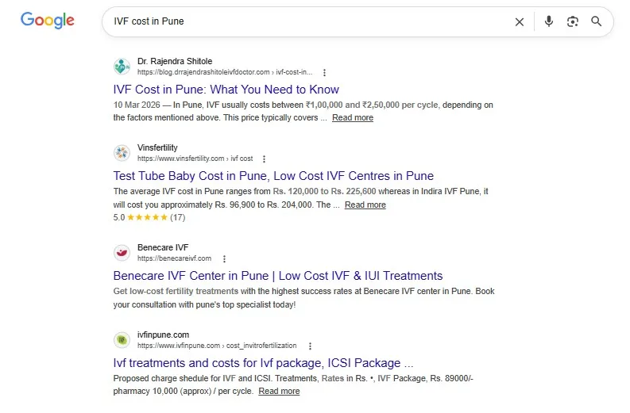Open 'Ivf treatments and costs' result title
Viewport: 630px width, 413px height.
pos(263,363)
